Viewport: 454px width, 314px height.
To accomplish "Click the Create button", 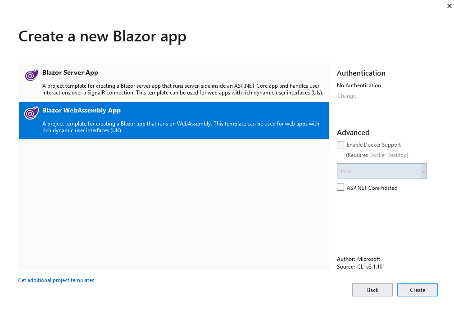I will [x=417, y=290].
